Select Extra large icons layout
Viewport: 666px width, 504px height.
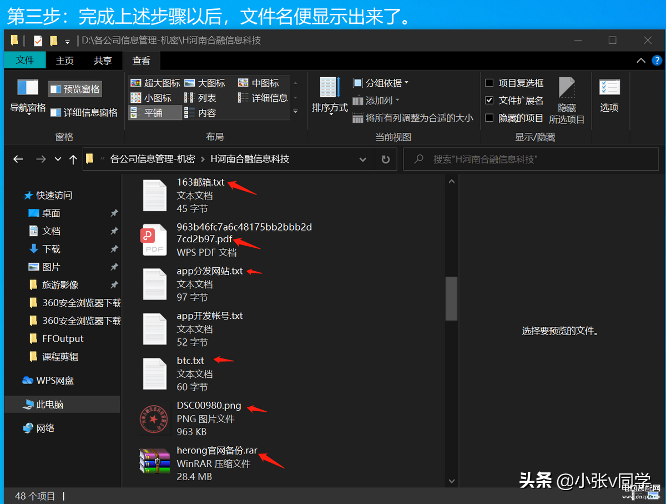[x=155, y=83]
